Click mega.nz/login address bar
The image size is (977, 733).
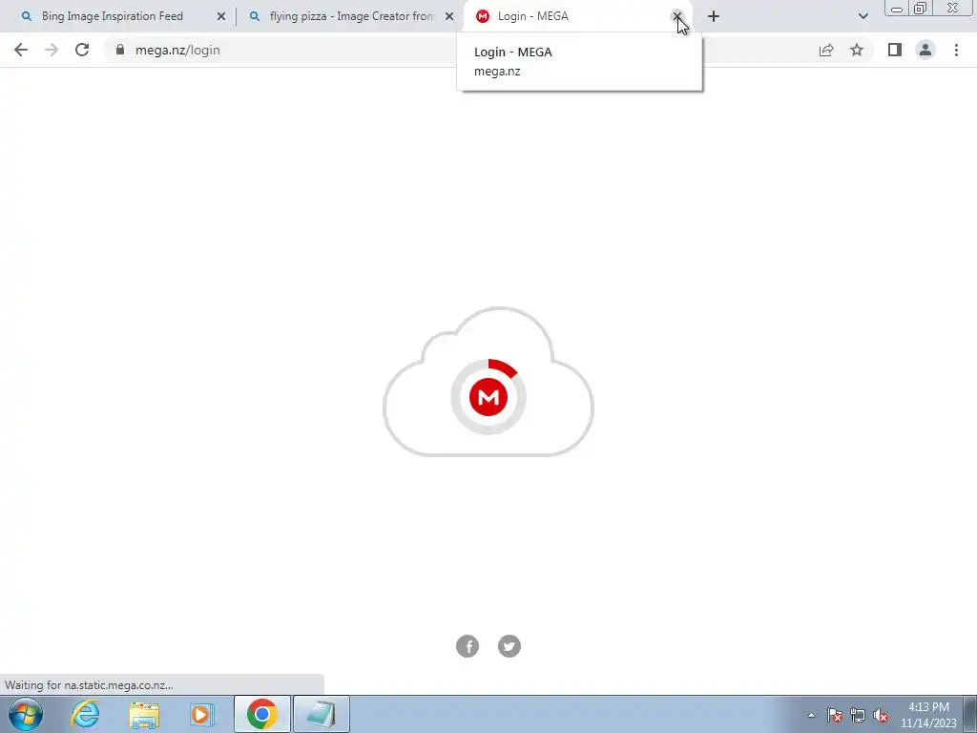[461, 50]
